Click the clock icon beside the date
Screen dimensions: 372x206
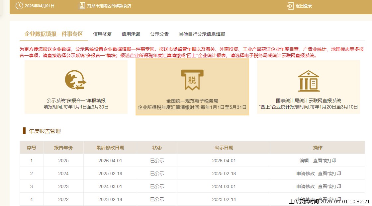tap(20, 6)
